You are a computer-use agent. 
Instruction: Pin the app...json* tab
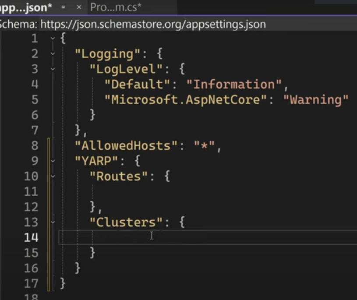(63, 7)
